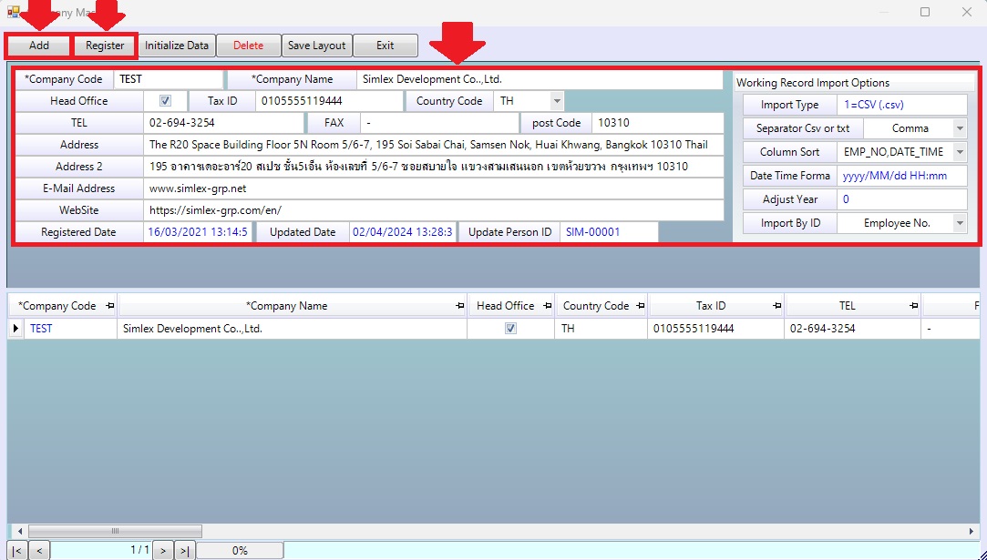Click the horizontal scrollbar thumb under the grid
This screenshot has width=987, height=560.
tap(115, 531)
